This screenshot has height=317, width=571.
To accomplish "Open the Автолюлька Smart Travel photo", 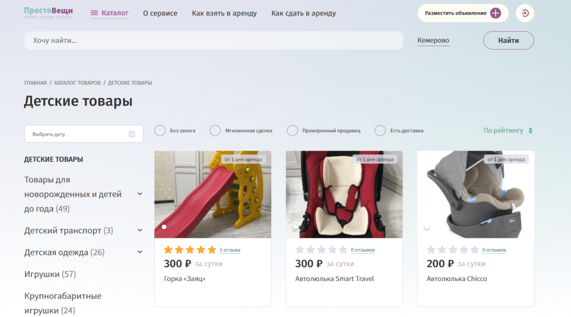I will click(344, 194).
